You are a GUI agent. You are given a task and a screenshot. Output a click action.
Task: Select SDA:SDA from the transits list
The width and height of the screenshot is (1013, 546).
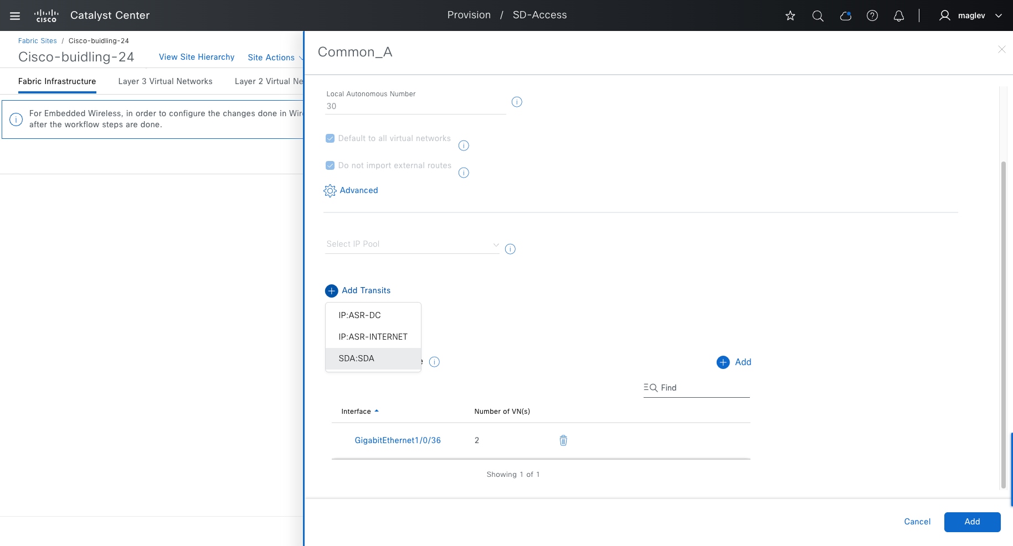coord(357,358)
